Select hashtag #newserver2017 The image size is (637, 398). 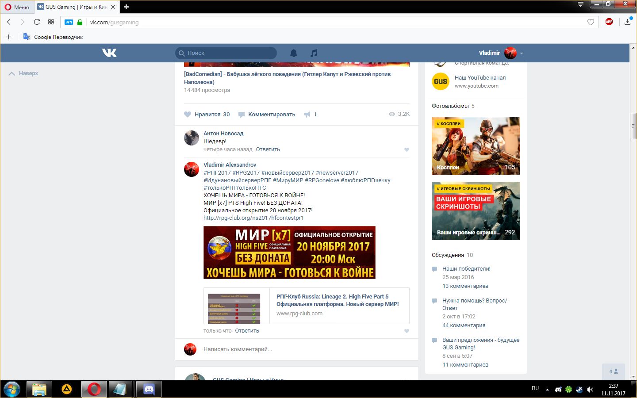pos(337,173)
